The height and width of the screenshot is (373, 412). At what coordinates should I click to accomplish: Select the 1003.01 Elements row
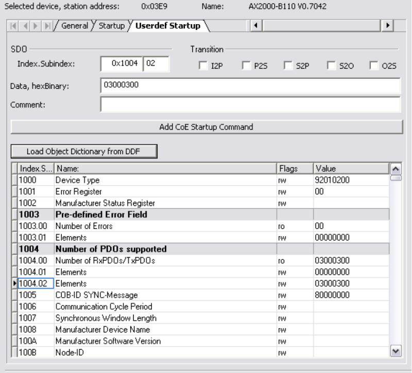click(201, 238)
